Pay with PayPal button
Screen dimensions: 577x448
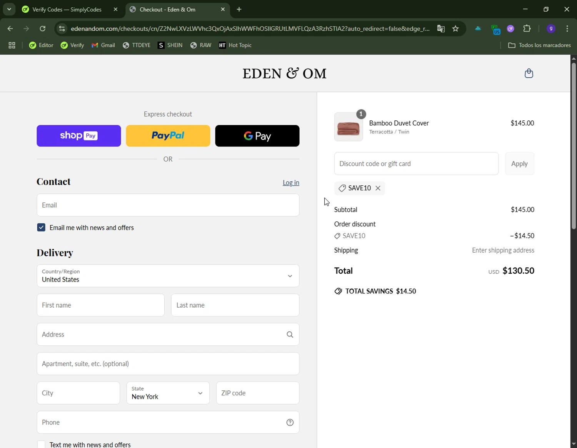168,136
